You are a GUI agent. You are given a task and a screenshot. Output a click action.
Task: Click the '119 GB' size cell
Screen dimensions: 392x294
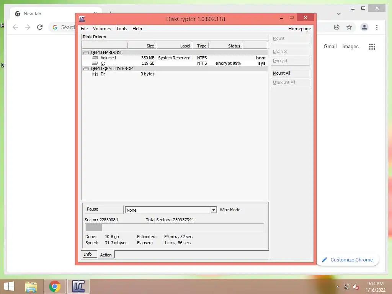[148, 63]
